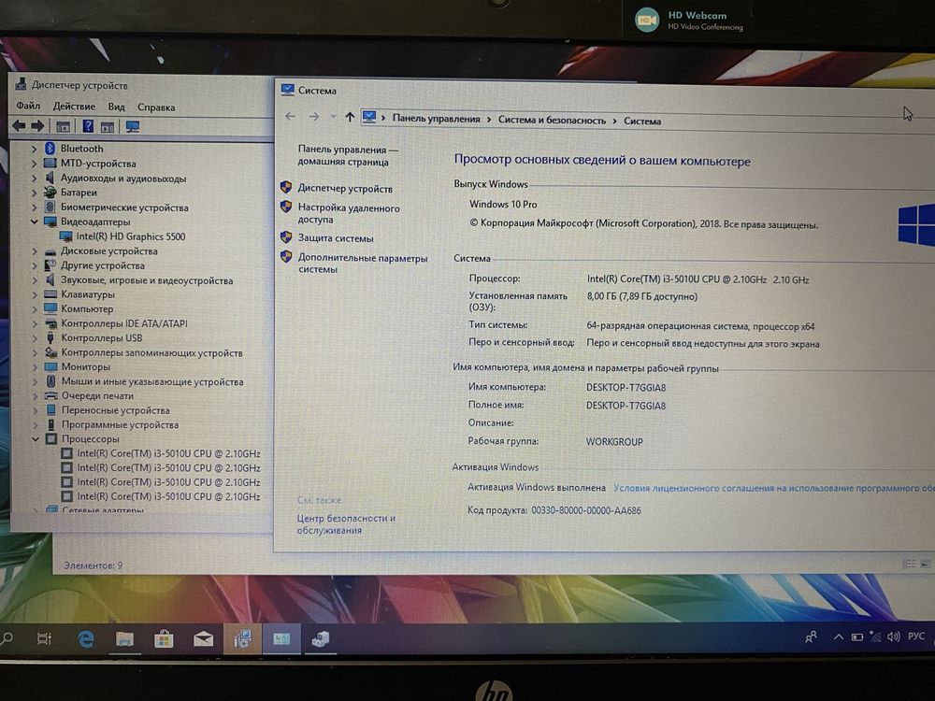Image resolution: width=935 pixels, height=701 pixels.
Task: Click the up arrow in Система window navigation
Action: [x=350, y=117]
